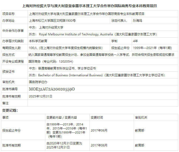Viewport: 179px width, 152px height.
Task: Click the value 1999年—2021年 (每年1期) in the upper table
Action: [x=152, y=48]
